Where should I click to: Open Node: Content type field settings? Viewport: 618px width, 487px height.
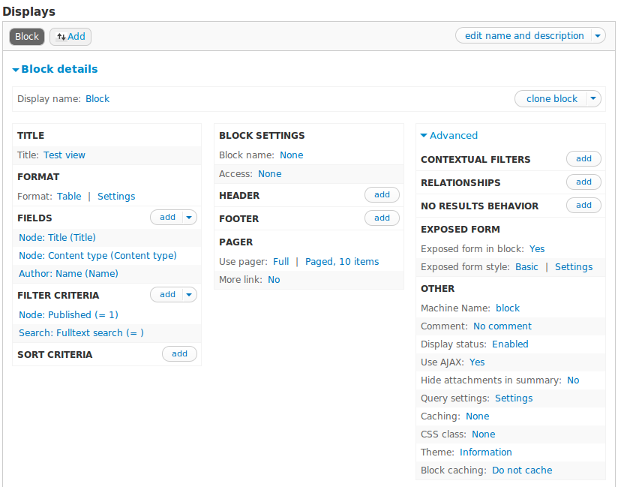[x=97, y=256]
